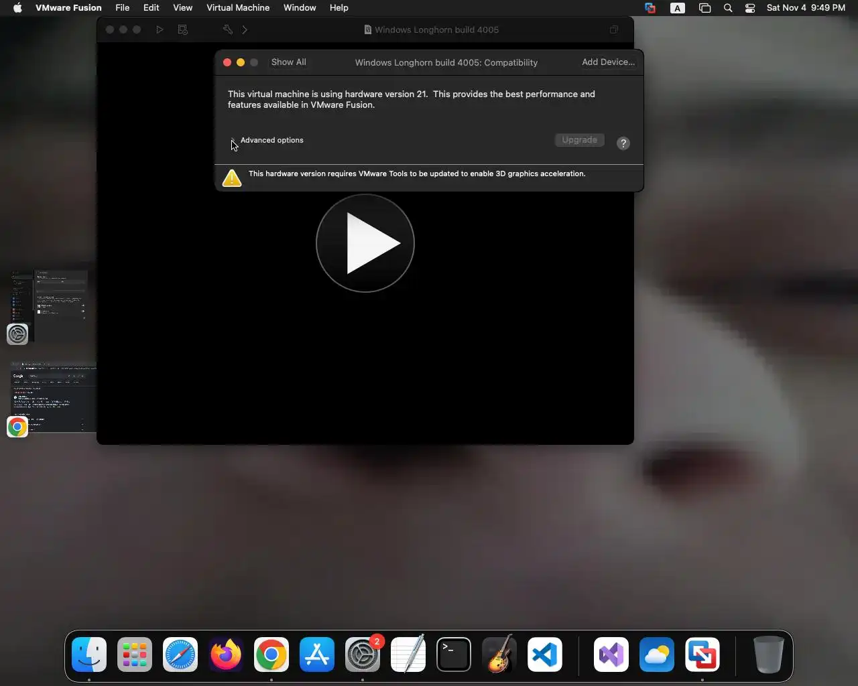Open the Window menu
This screenshot has width=858, height=686.
300,8
